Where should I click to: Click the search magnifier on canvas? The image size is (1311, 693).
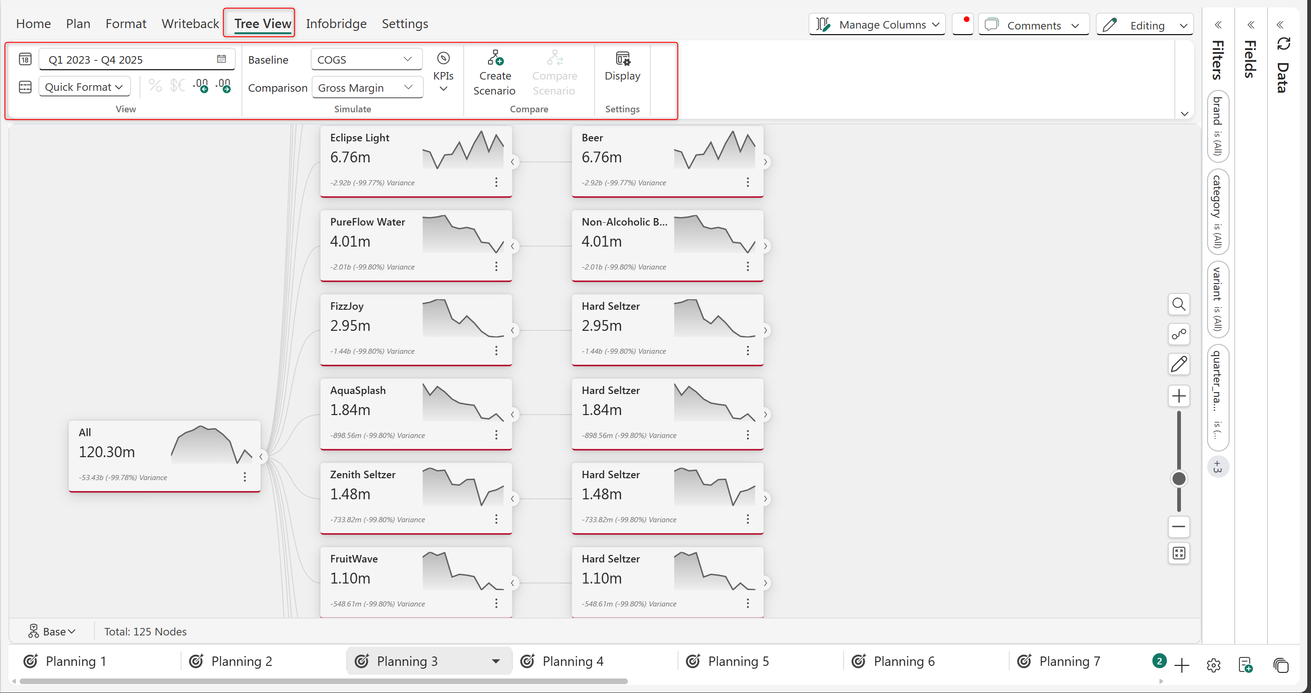tap(1178, 304)
